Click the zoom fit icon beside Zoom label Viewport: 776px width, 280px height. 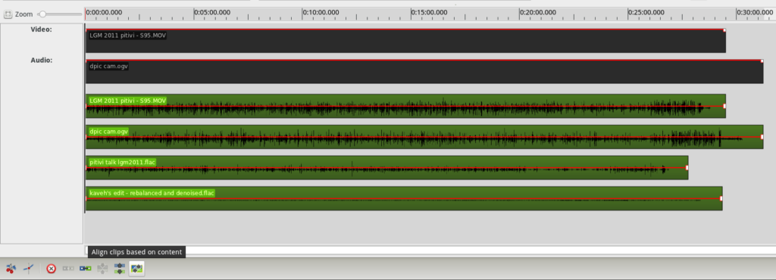click(8, 14)
